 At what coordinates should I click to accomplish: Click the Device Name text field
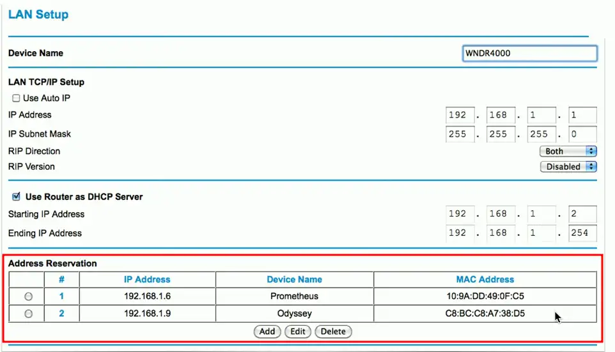click(529, 54)
